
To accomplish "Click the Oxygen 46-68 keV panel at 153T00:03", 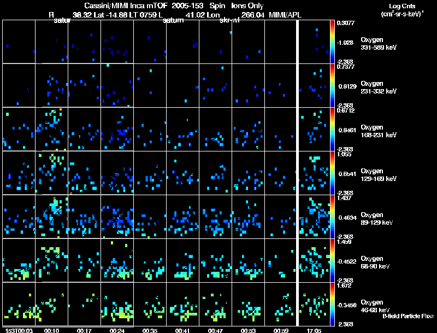I will (x=19, y=304).
